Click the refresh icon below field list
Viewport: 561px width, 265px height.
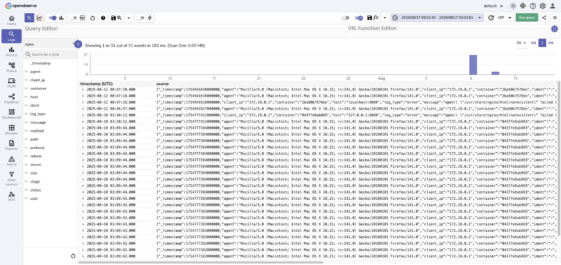coord(73,256)
